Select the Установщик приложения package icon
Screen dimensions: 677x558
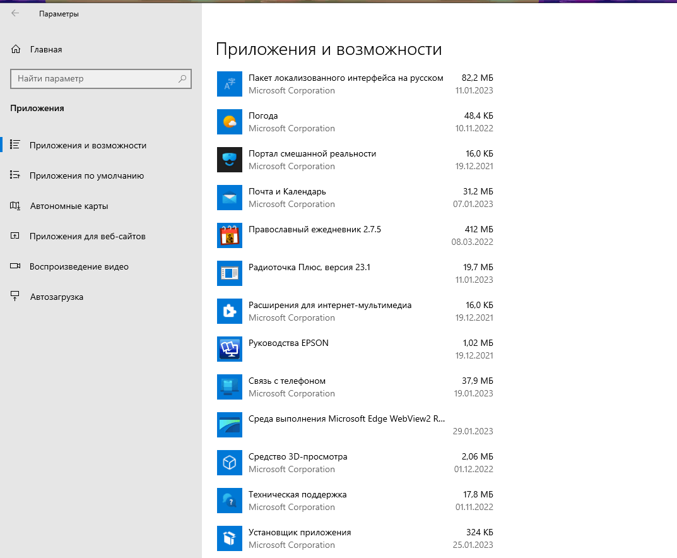(229, 538)
